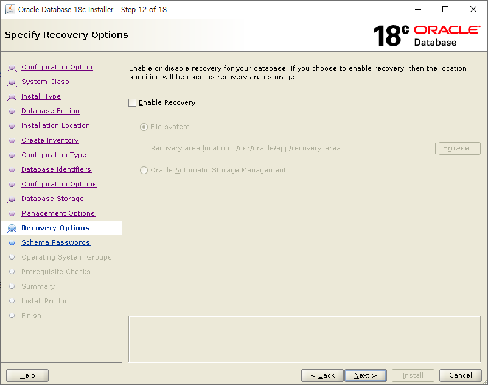Click the greyed Operating System Groups step

click(66, 257)
